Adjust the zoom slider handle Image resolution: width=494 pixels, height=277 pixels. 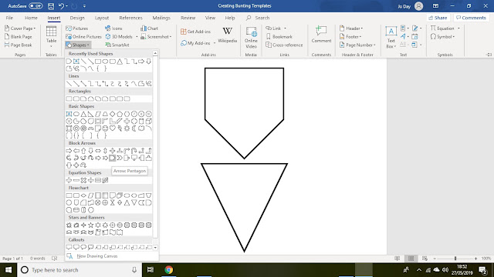tap(455, 259)
